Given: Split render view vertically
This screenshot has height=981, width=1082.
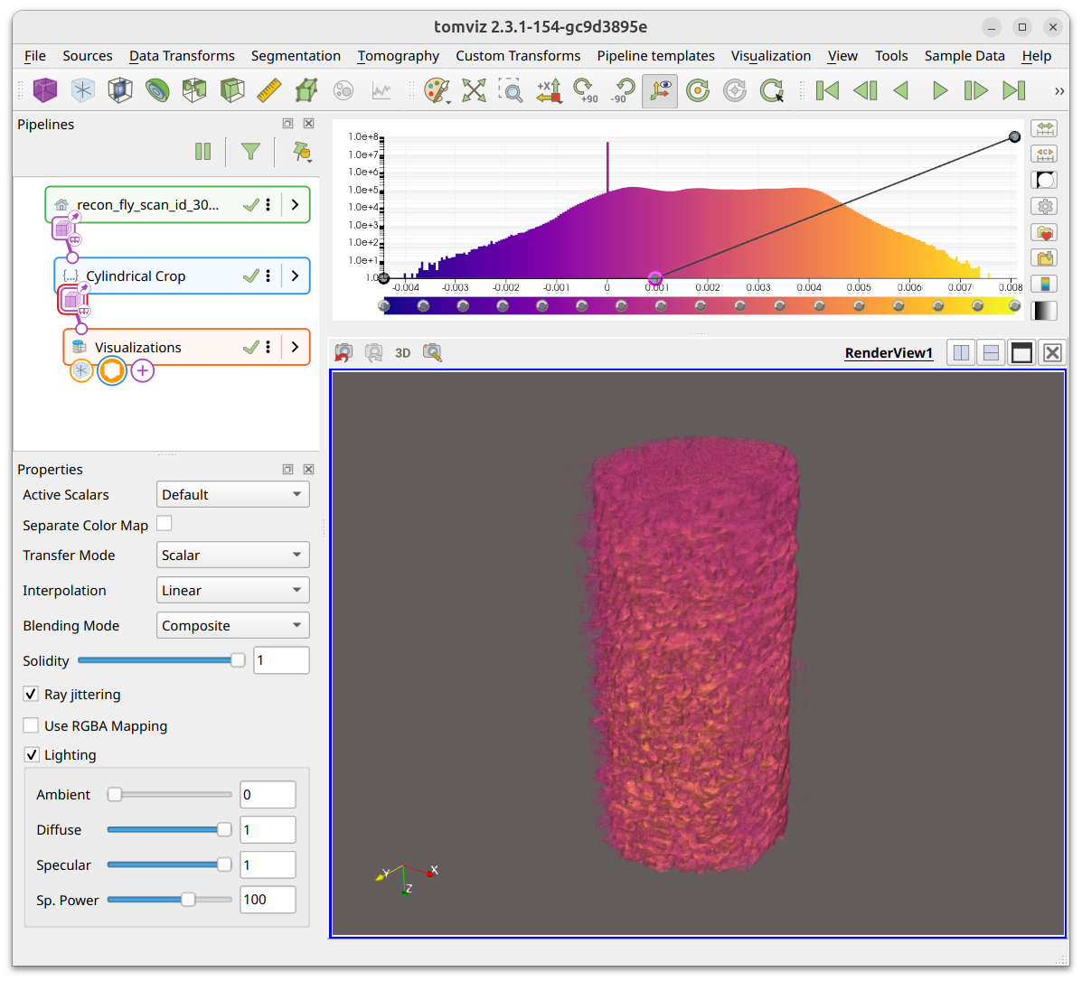Looking at the screenshot, I should (x=991, y=353).
